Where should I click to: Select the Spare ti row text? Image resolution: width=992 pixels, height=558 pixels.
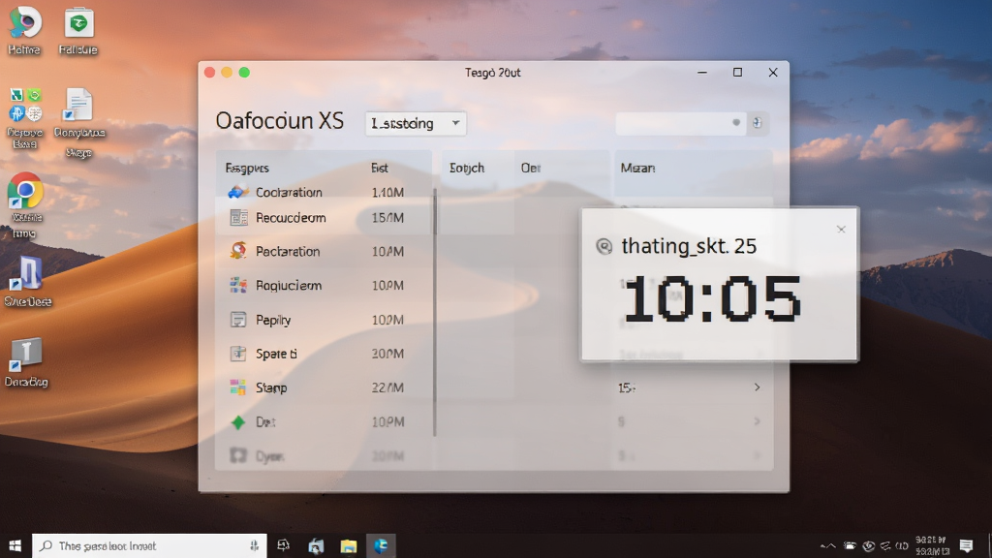pos(276,354)
